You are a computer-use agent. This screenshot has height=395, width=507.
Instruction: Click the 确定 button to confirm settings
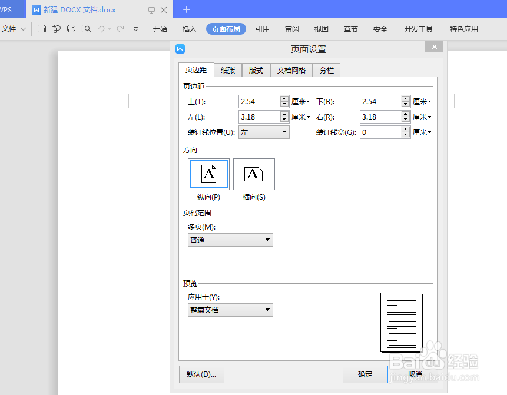[365, 374]
